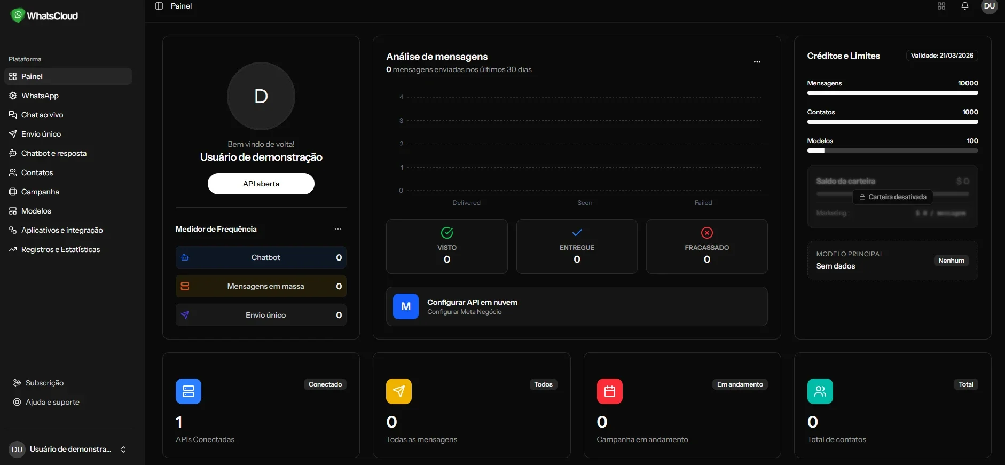This screenshot has height=465, width=1005.
Task: Click the Campanha icon in the sidebar
Action: (13, 192)
